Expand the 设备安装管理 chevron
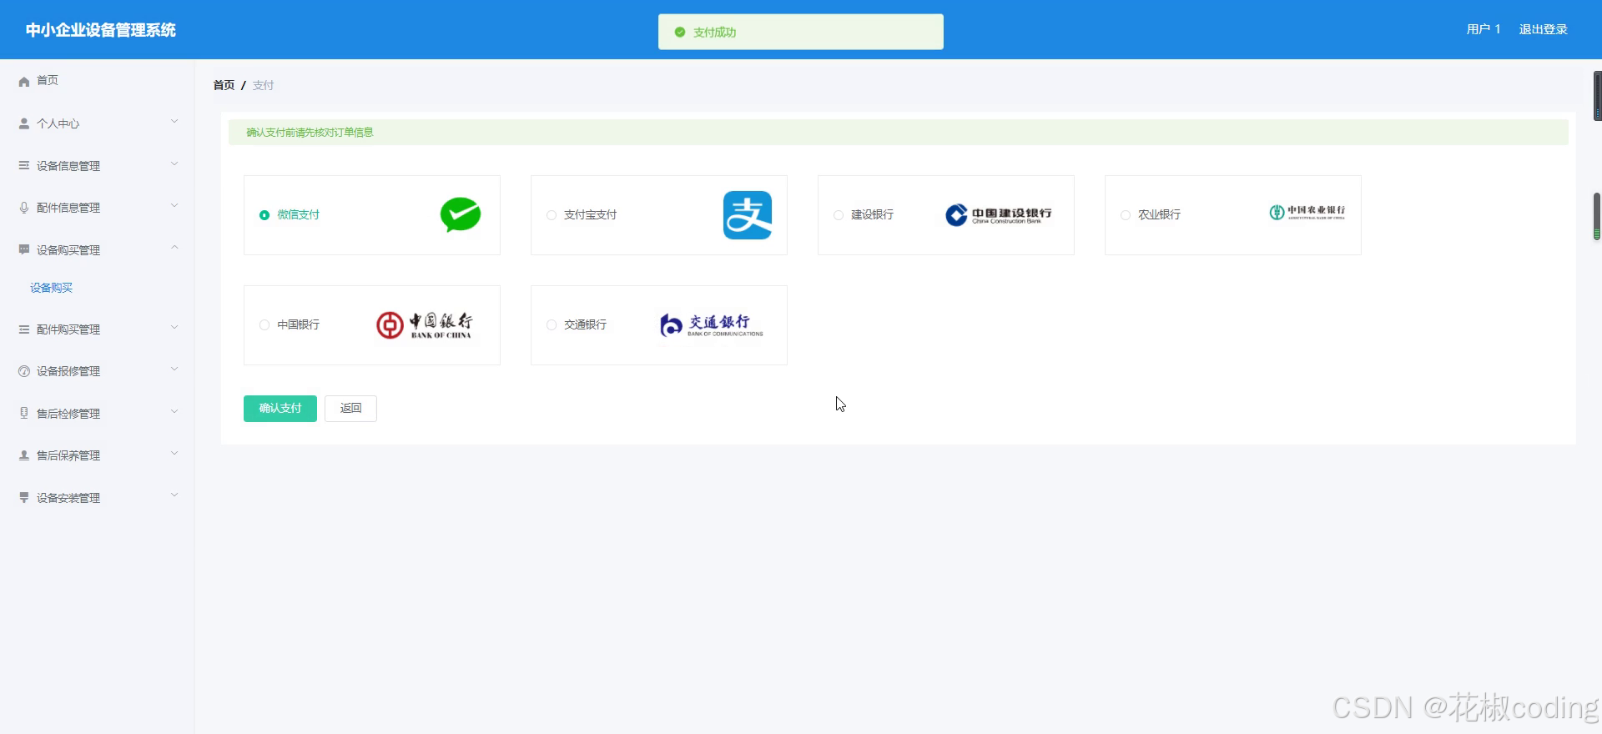This screenshot has height=734, width=1602. pos(174,495)
